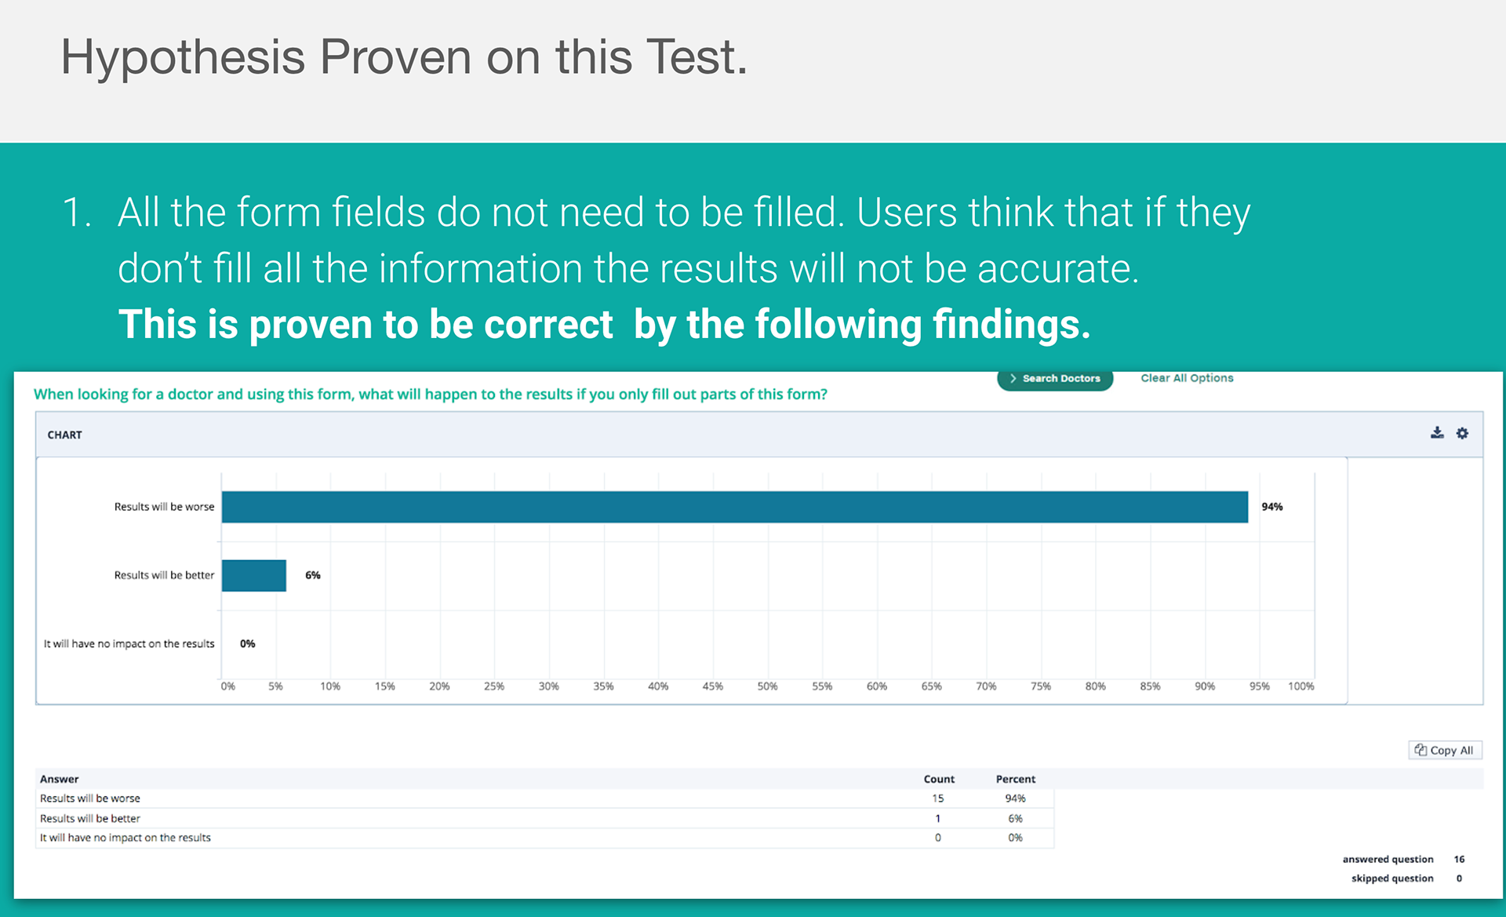Click the Answer column header

click(60, 779)
